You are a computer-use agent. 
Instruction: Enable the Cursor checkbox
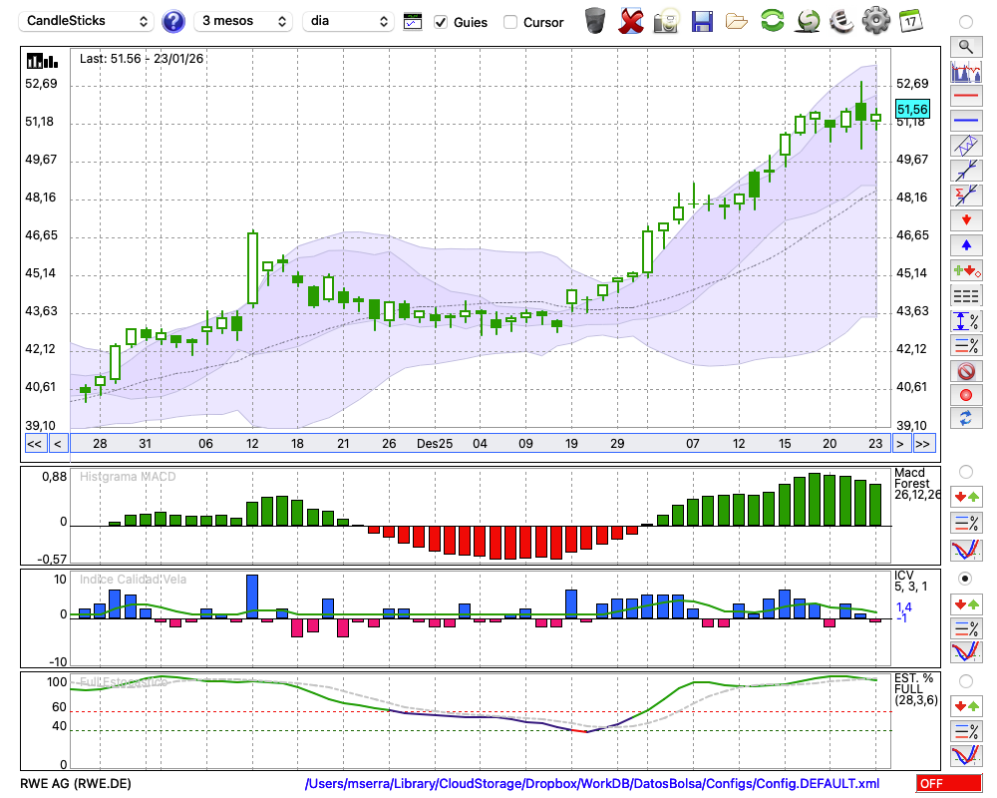(510, 22)
